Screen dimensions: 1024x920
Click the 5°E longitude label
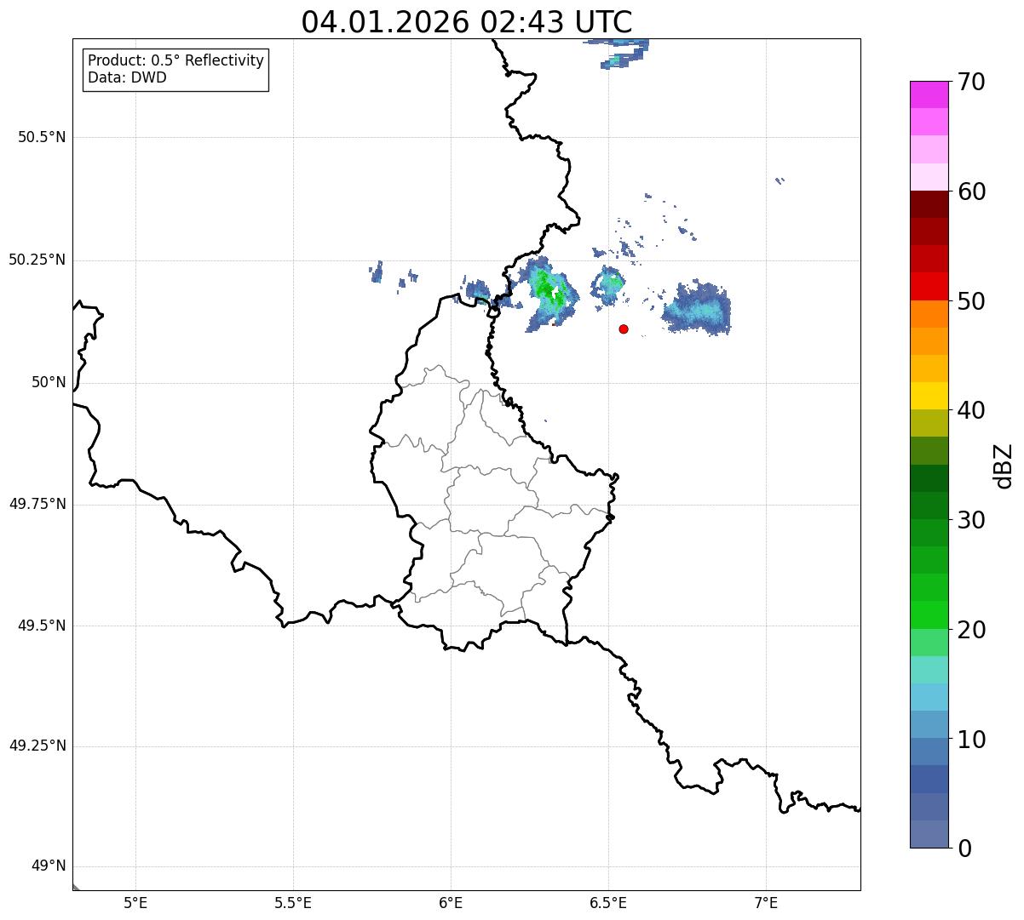[135, 902]
